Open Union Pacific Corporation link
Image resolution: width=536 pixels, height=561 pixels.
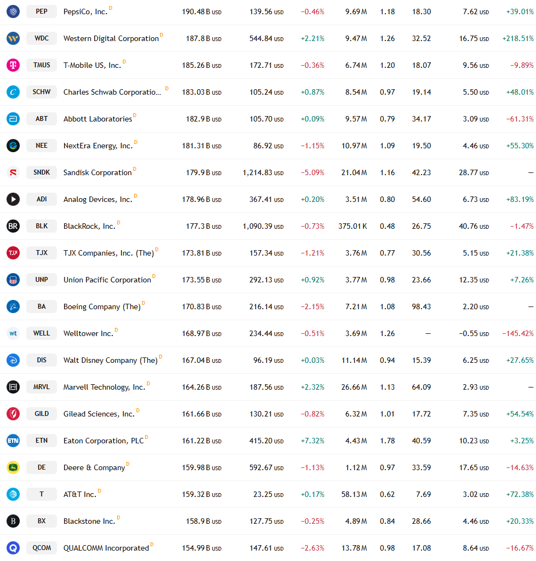point(107,280)
